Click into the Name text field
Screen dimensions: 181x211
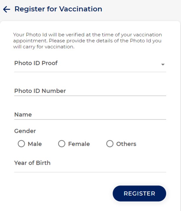pos(90,115)
